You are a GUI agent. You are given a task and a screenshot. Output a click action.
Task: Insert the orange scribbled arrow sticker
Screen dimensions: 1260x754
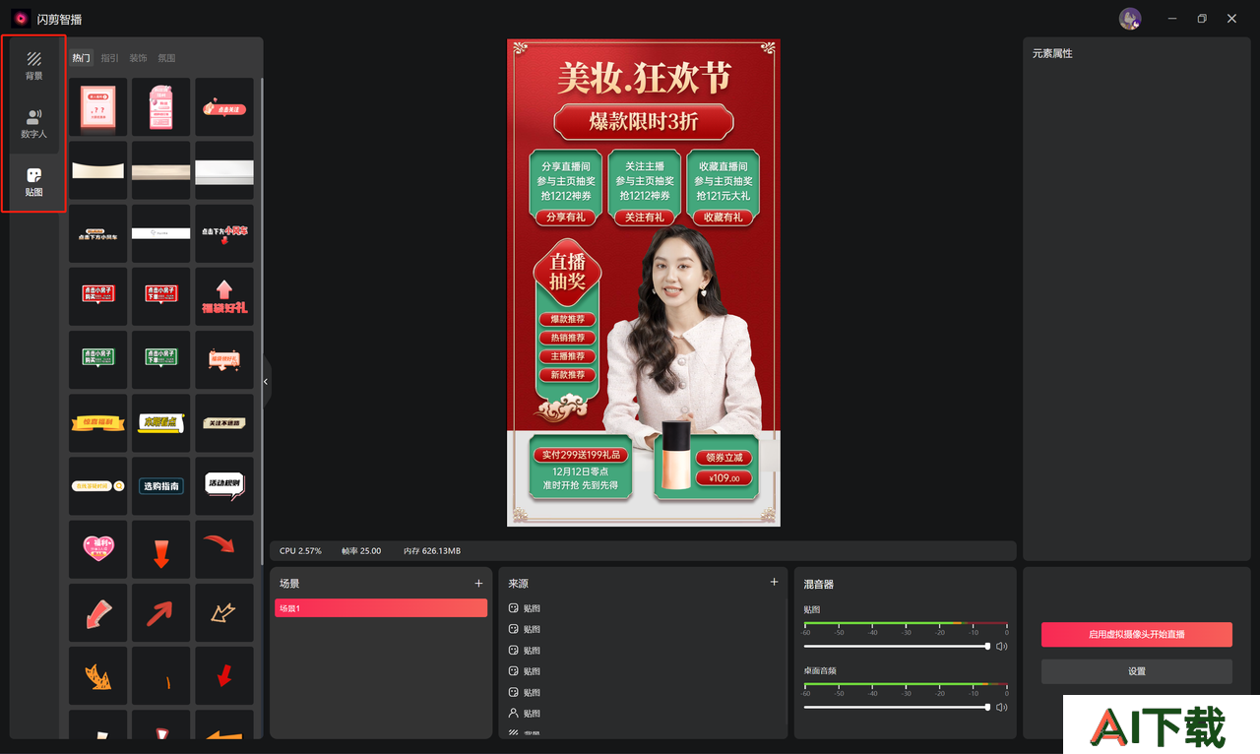pos(97,675)
